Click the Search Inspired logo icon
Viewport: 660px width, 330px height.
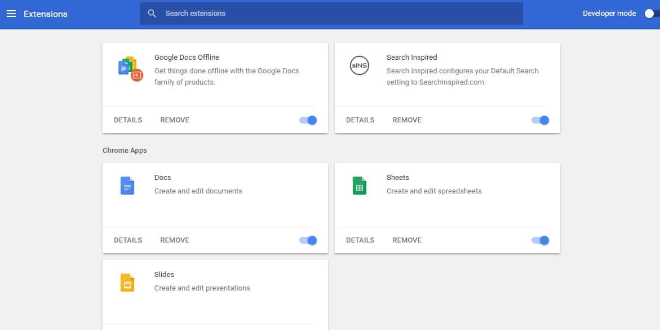[360, 66]
